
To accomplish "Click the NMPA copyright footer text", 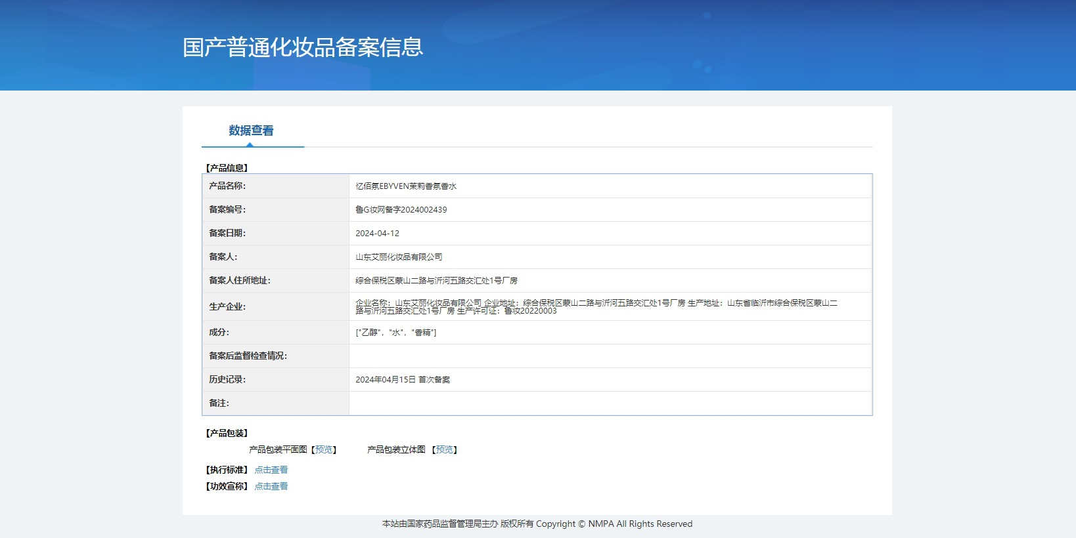I will pos(537,524).
